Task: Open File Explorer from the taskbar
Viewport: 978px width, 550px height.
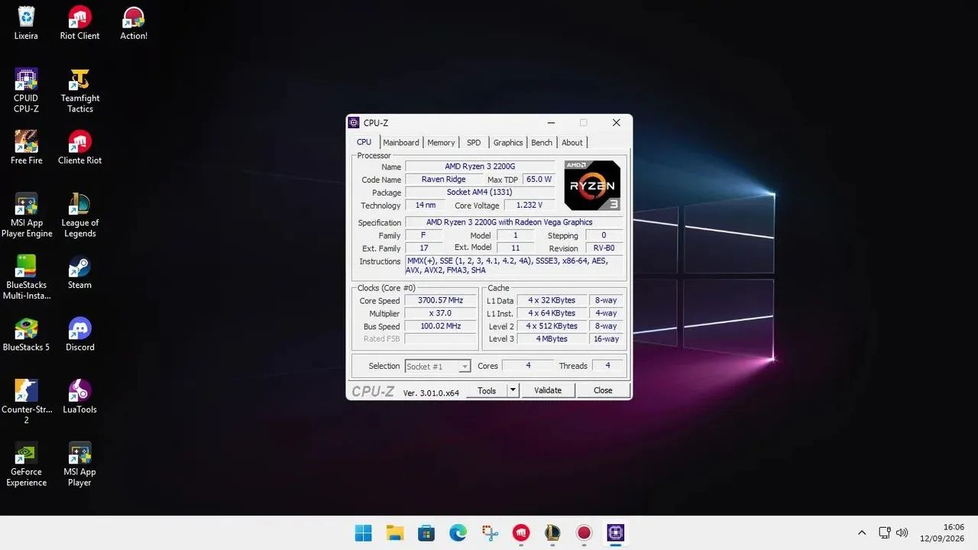Action: (395, 532)
